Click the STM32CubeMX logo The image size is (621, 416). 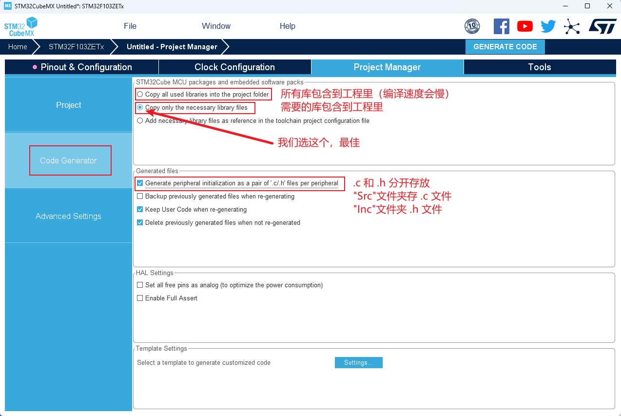coord(21,26)
